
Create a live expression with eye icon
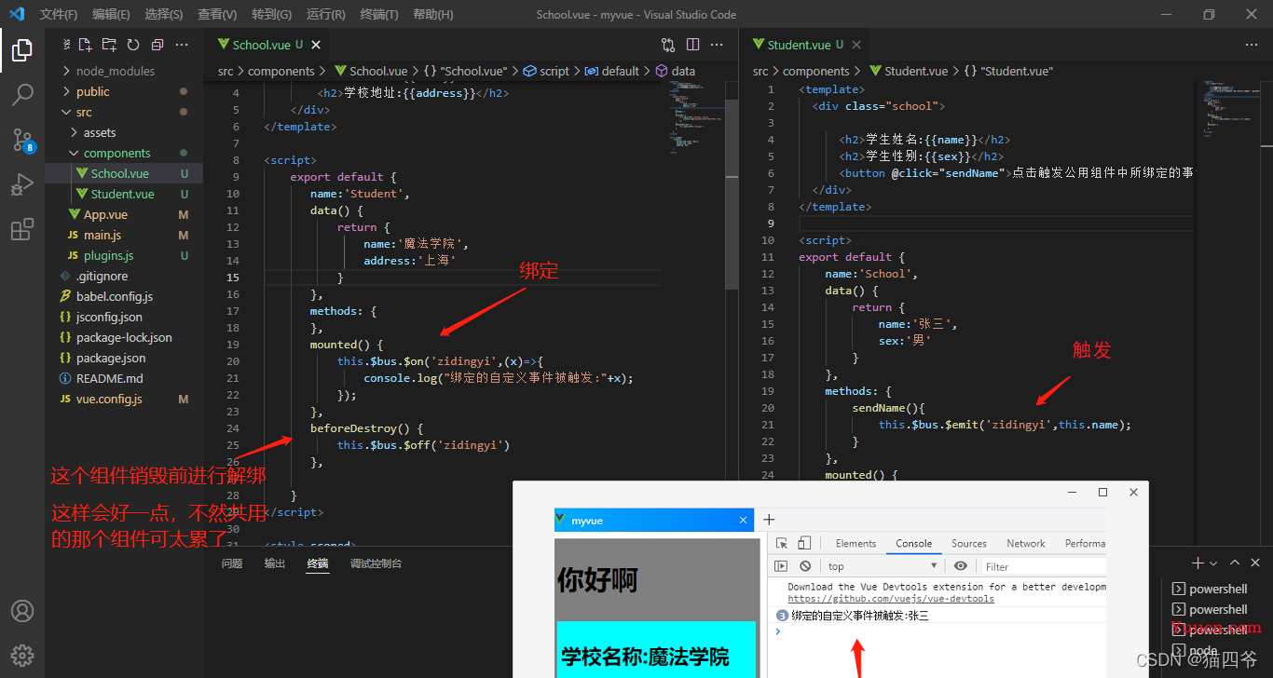tap(961, 566)
